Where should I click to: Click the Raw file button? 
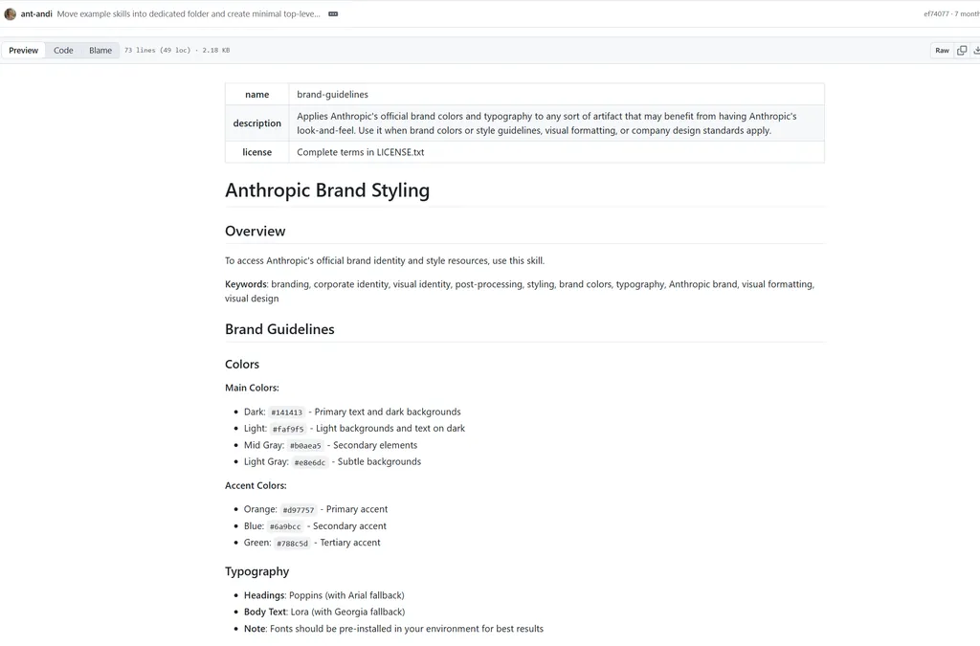[942, 50]
